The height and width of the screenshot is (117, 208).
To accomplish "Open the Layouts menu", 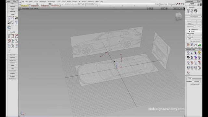I will (36, 2).
